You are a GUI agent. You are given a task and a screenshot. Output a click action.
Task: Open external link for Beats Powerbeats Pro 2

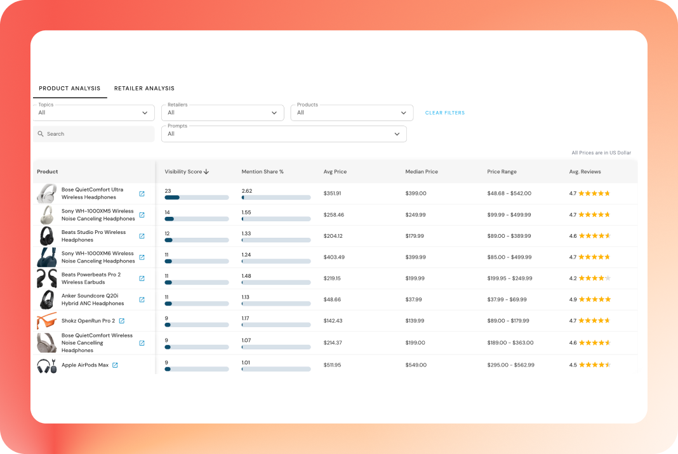pos(142,278)
